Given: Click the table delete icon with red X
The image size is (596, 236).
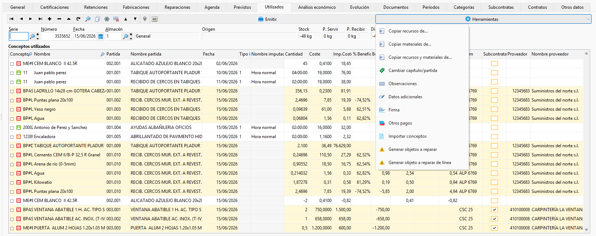Looking at the screenshot, I should [x=116, y=19].
